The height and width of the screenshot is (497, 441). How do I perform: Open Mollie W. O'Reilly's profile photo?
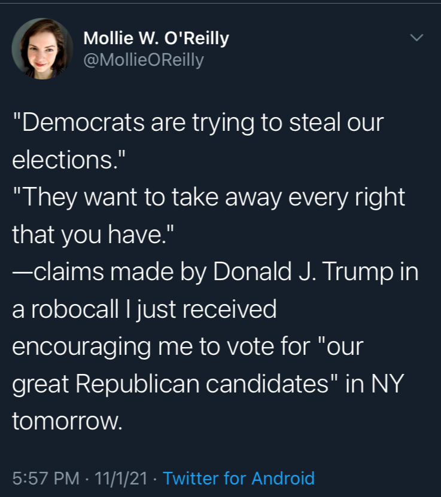click(42, 48)
